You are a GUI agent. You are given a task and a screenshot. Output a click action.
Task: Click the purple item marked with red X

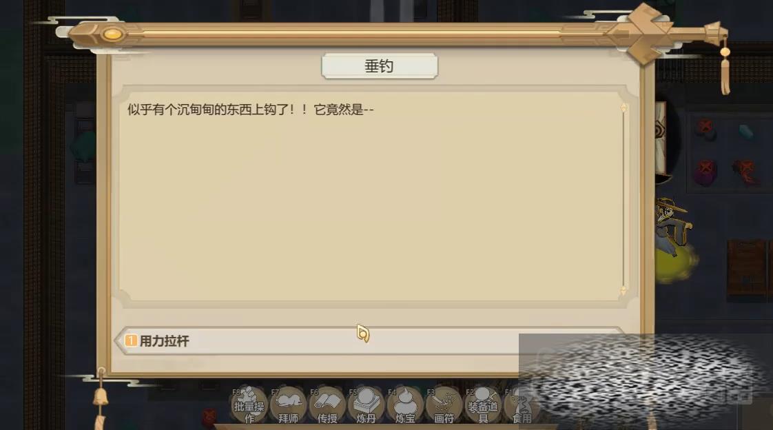coord(705,172)
